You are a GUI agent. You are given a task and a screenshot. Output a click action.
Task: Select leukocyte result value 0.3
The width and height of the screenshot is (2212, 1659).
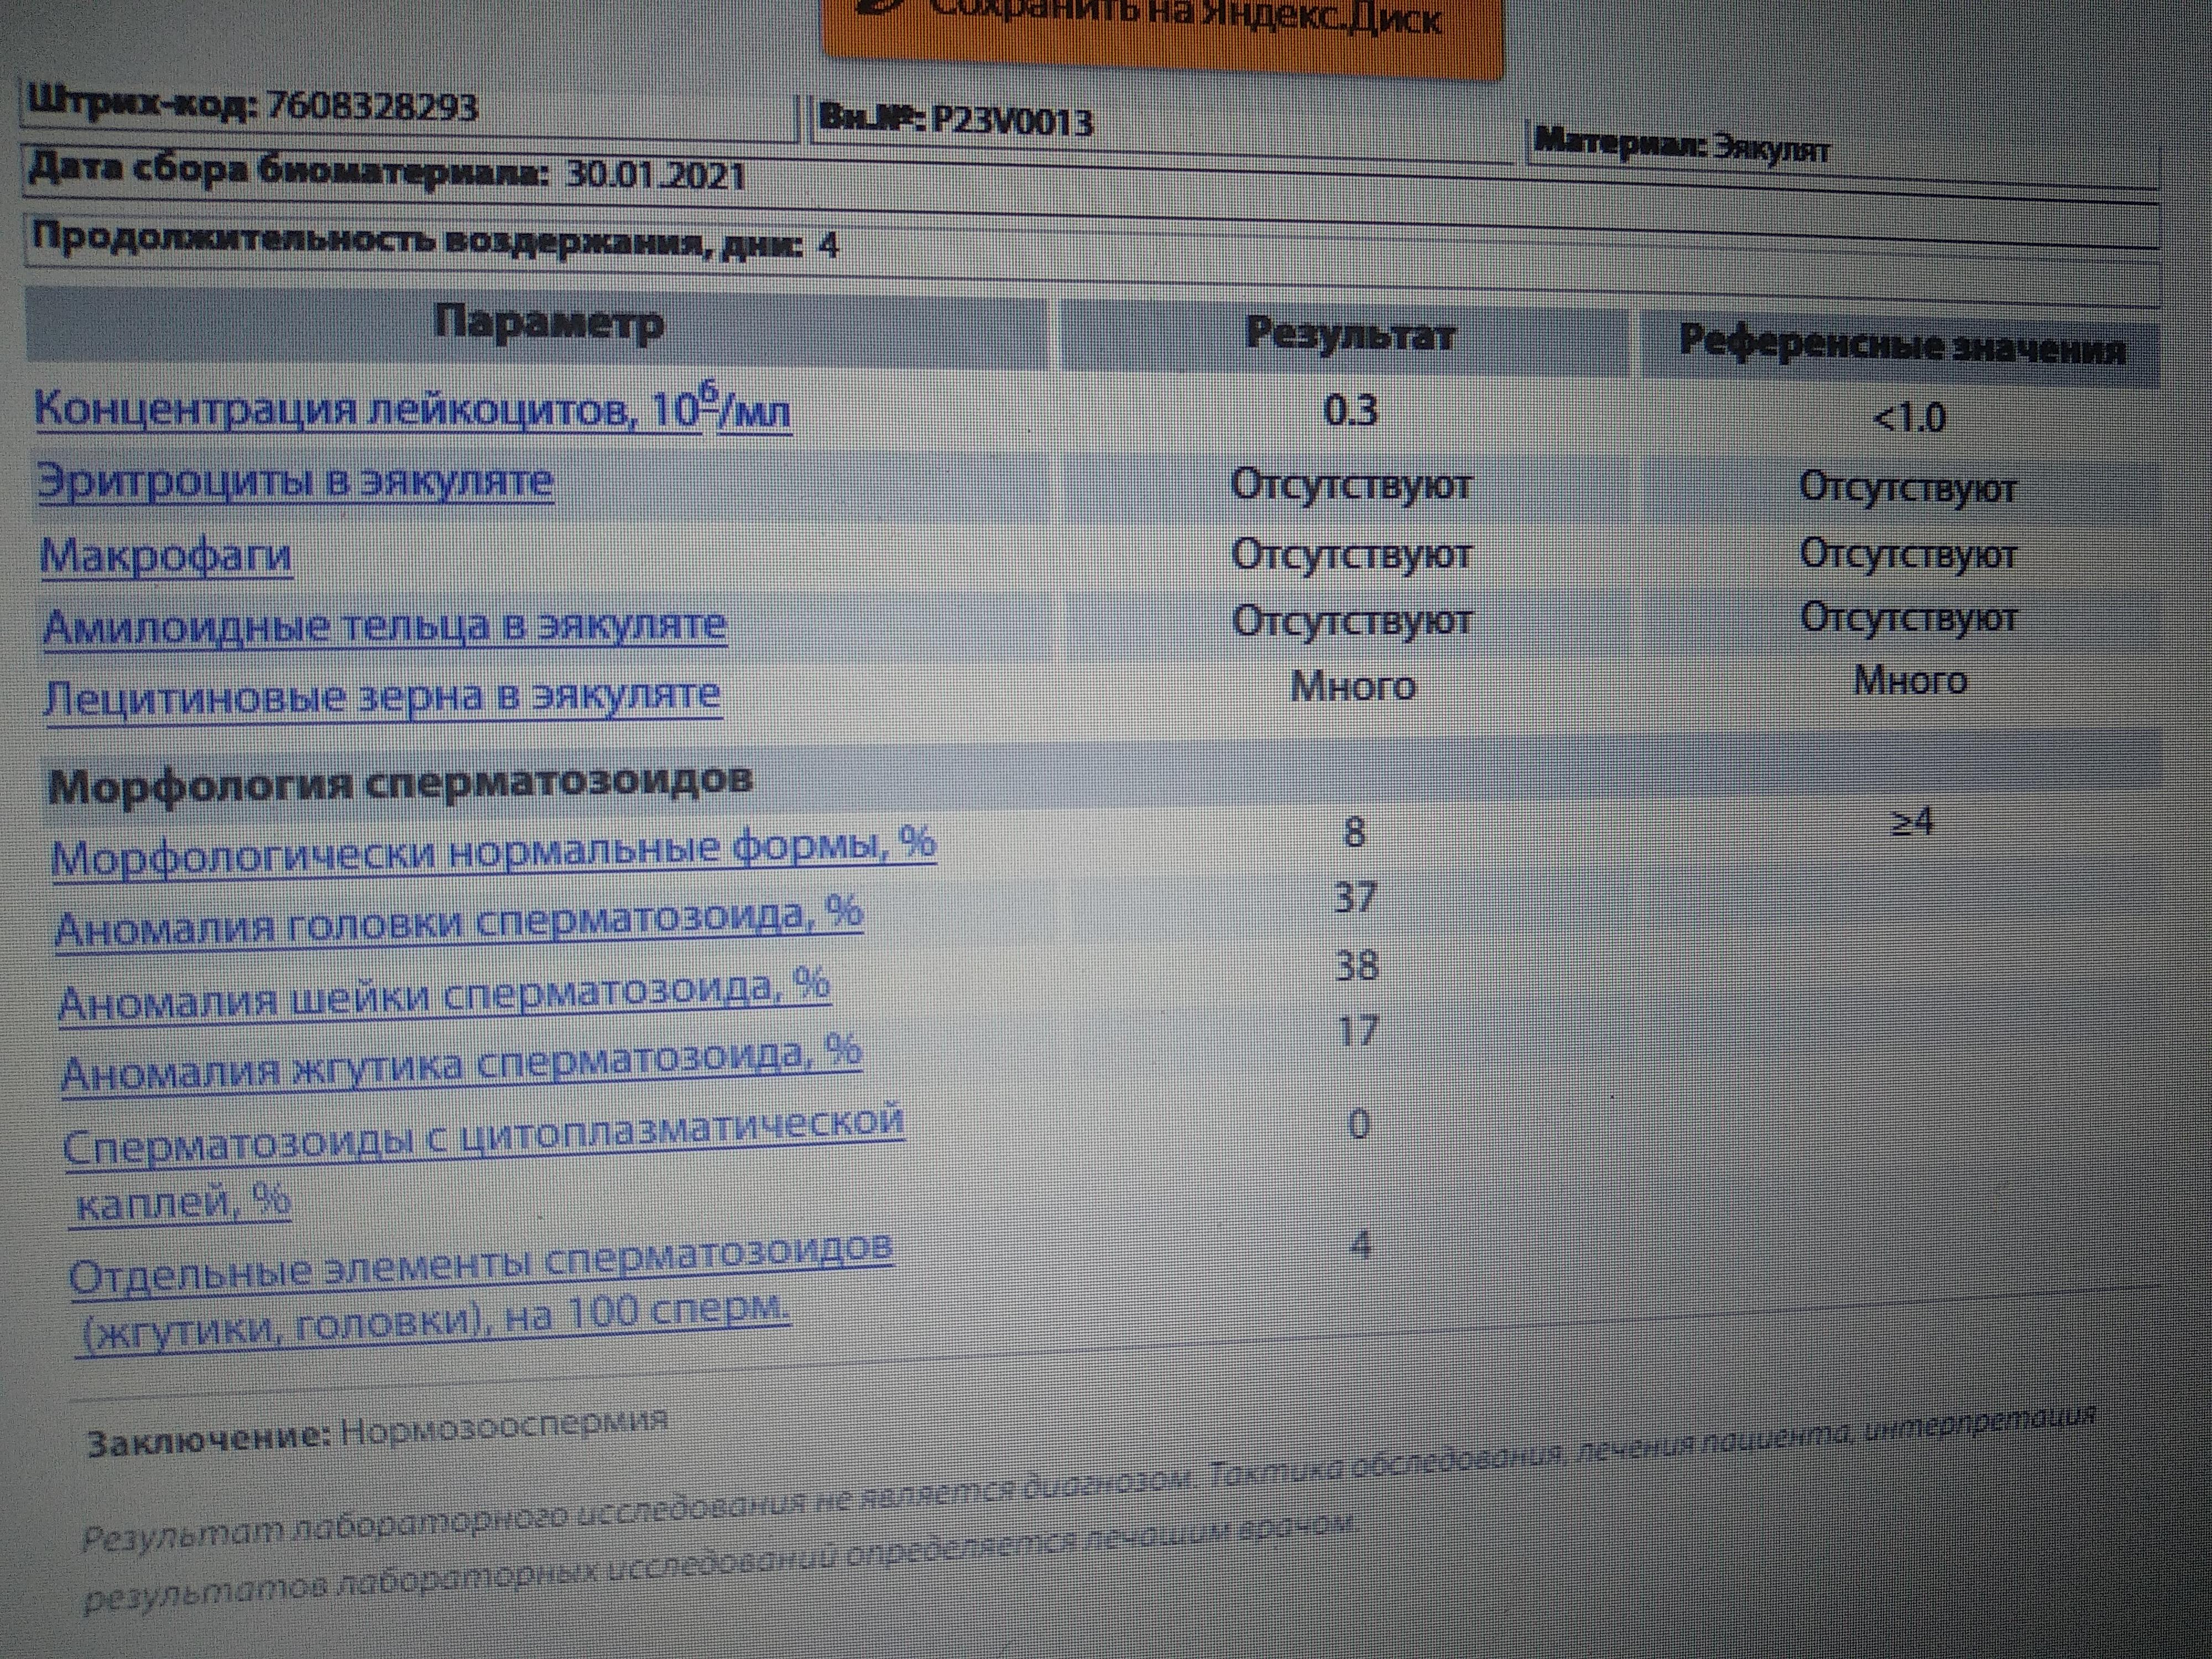(x=1351, y=410)
